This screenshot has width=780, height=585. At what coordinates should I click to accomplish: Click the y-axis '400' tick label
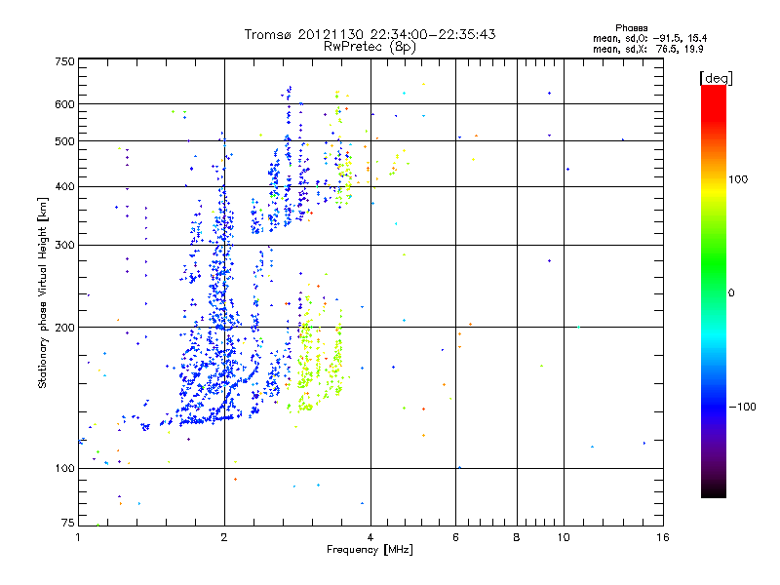64,187
